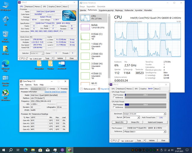Enable Multi Thread Reference checkbox
The height and width of the screenshot is (153, 192).
[114, 107]
